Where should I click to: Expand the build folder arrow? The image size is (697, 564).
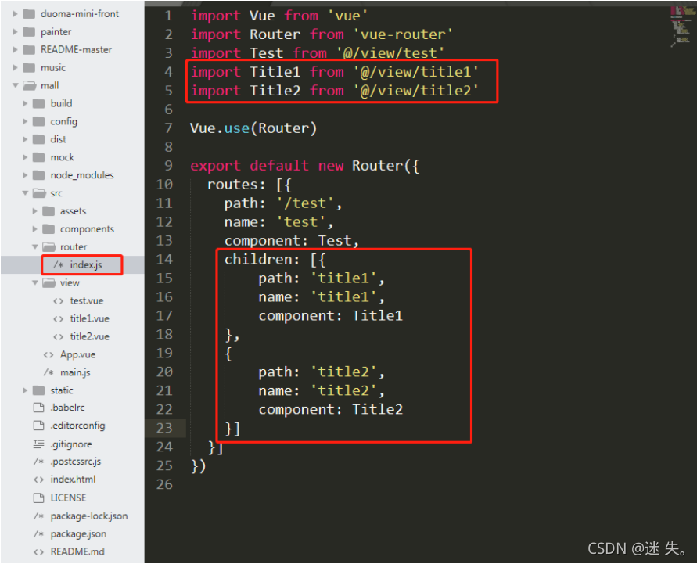click(25, 103)
